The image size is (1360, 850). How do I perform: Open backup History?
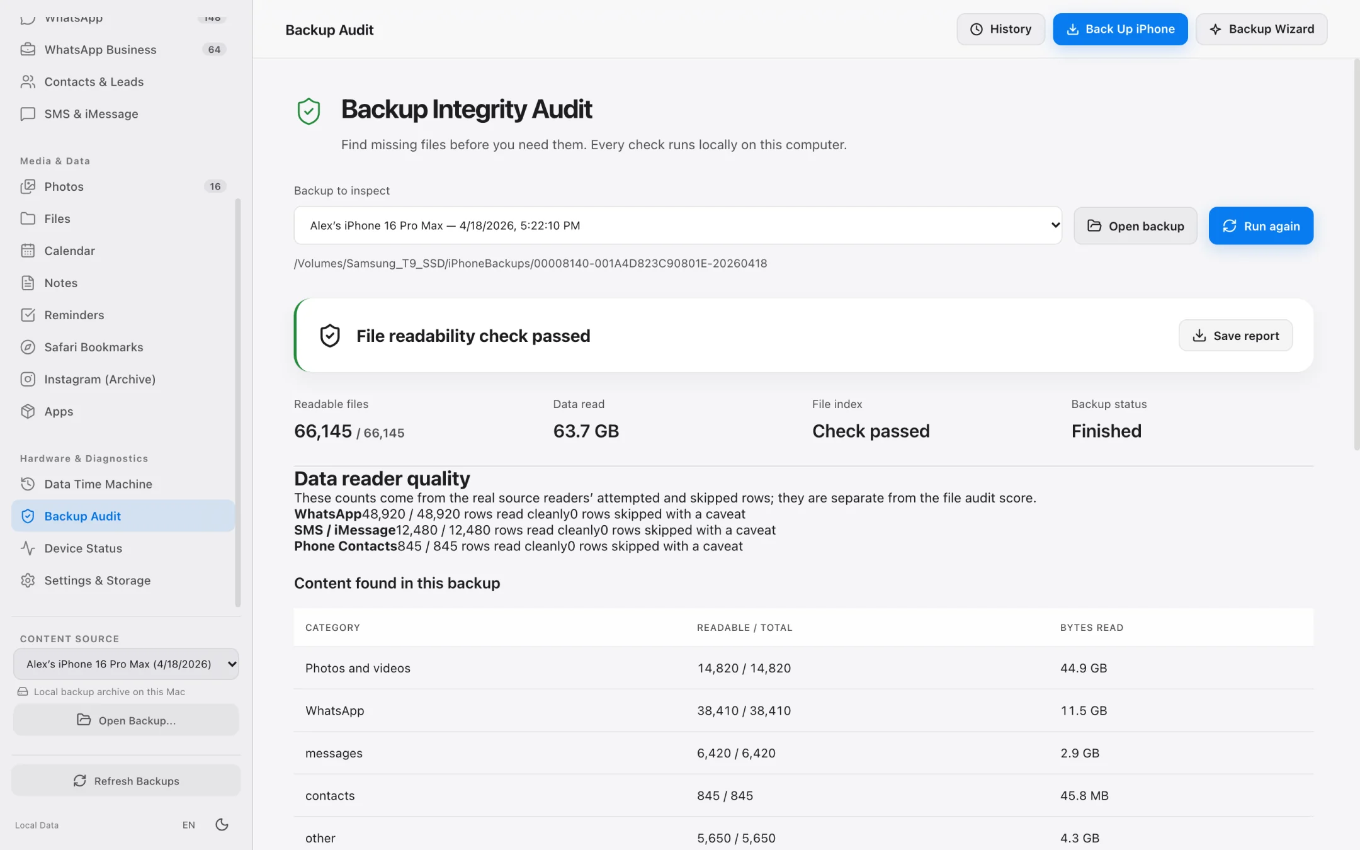click(1000, 29)
